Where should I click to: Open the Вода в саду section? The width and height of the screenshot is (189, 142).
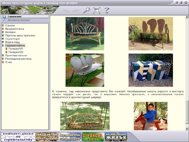click(12, 42)
